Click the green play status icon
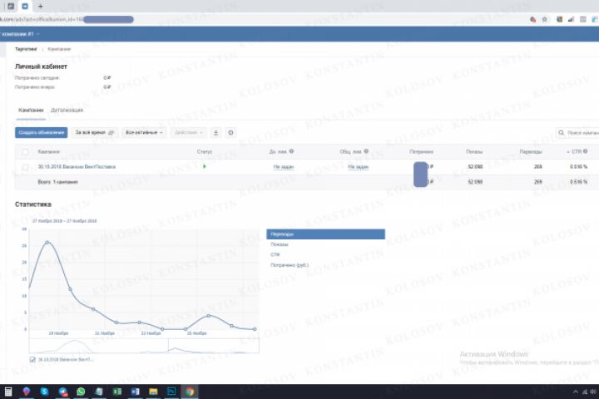 coord(205,166)
